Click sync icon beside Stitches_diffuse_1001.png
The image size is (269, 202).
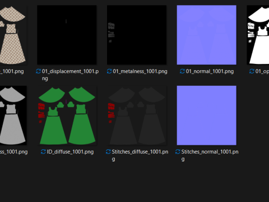pyautogui.click(x=108, y=151)
